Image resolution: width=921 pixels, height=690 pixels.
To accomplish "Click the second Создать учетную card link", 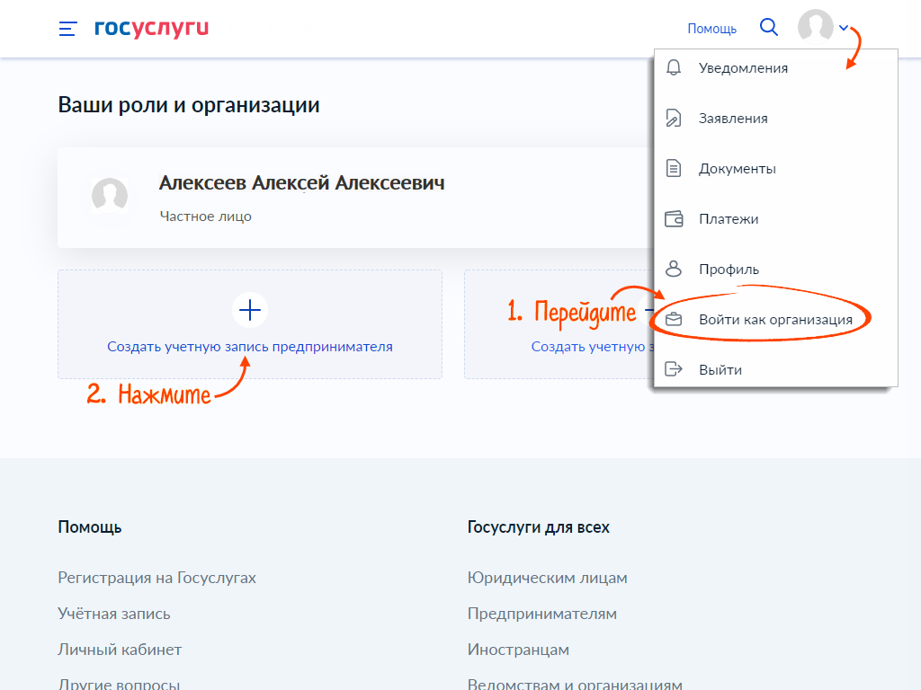I will tap(592, 346).
